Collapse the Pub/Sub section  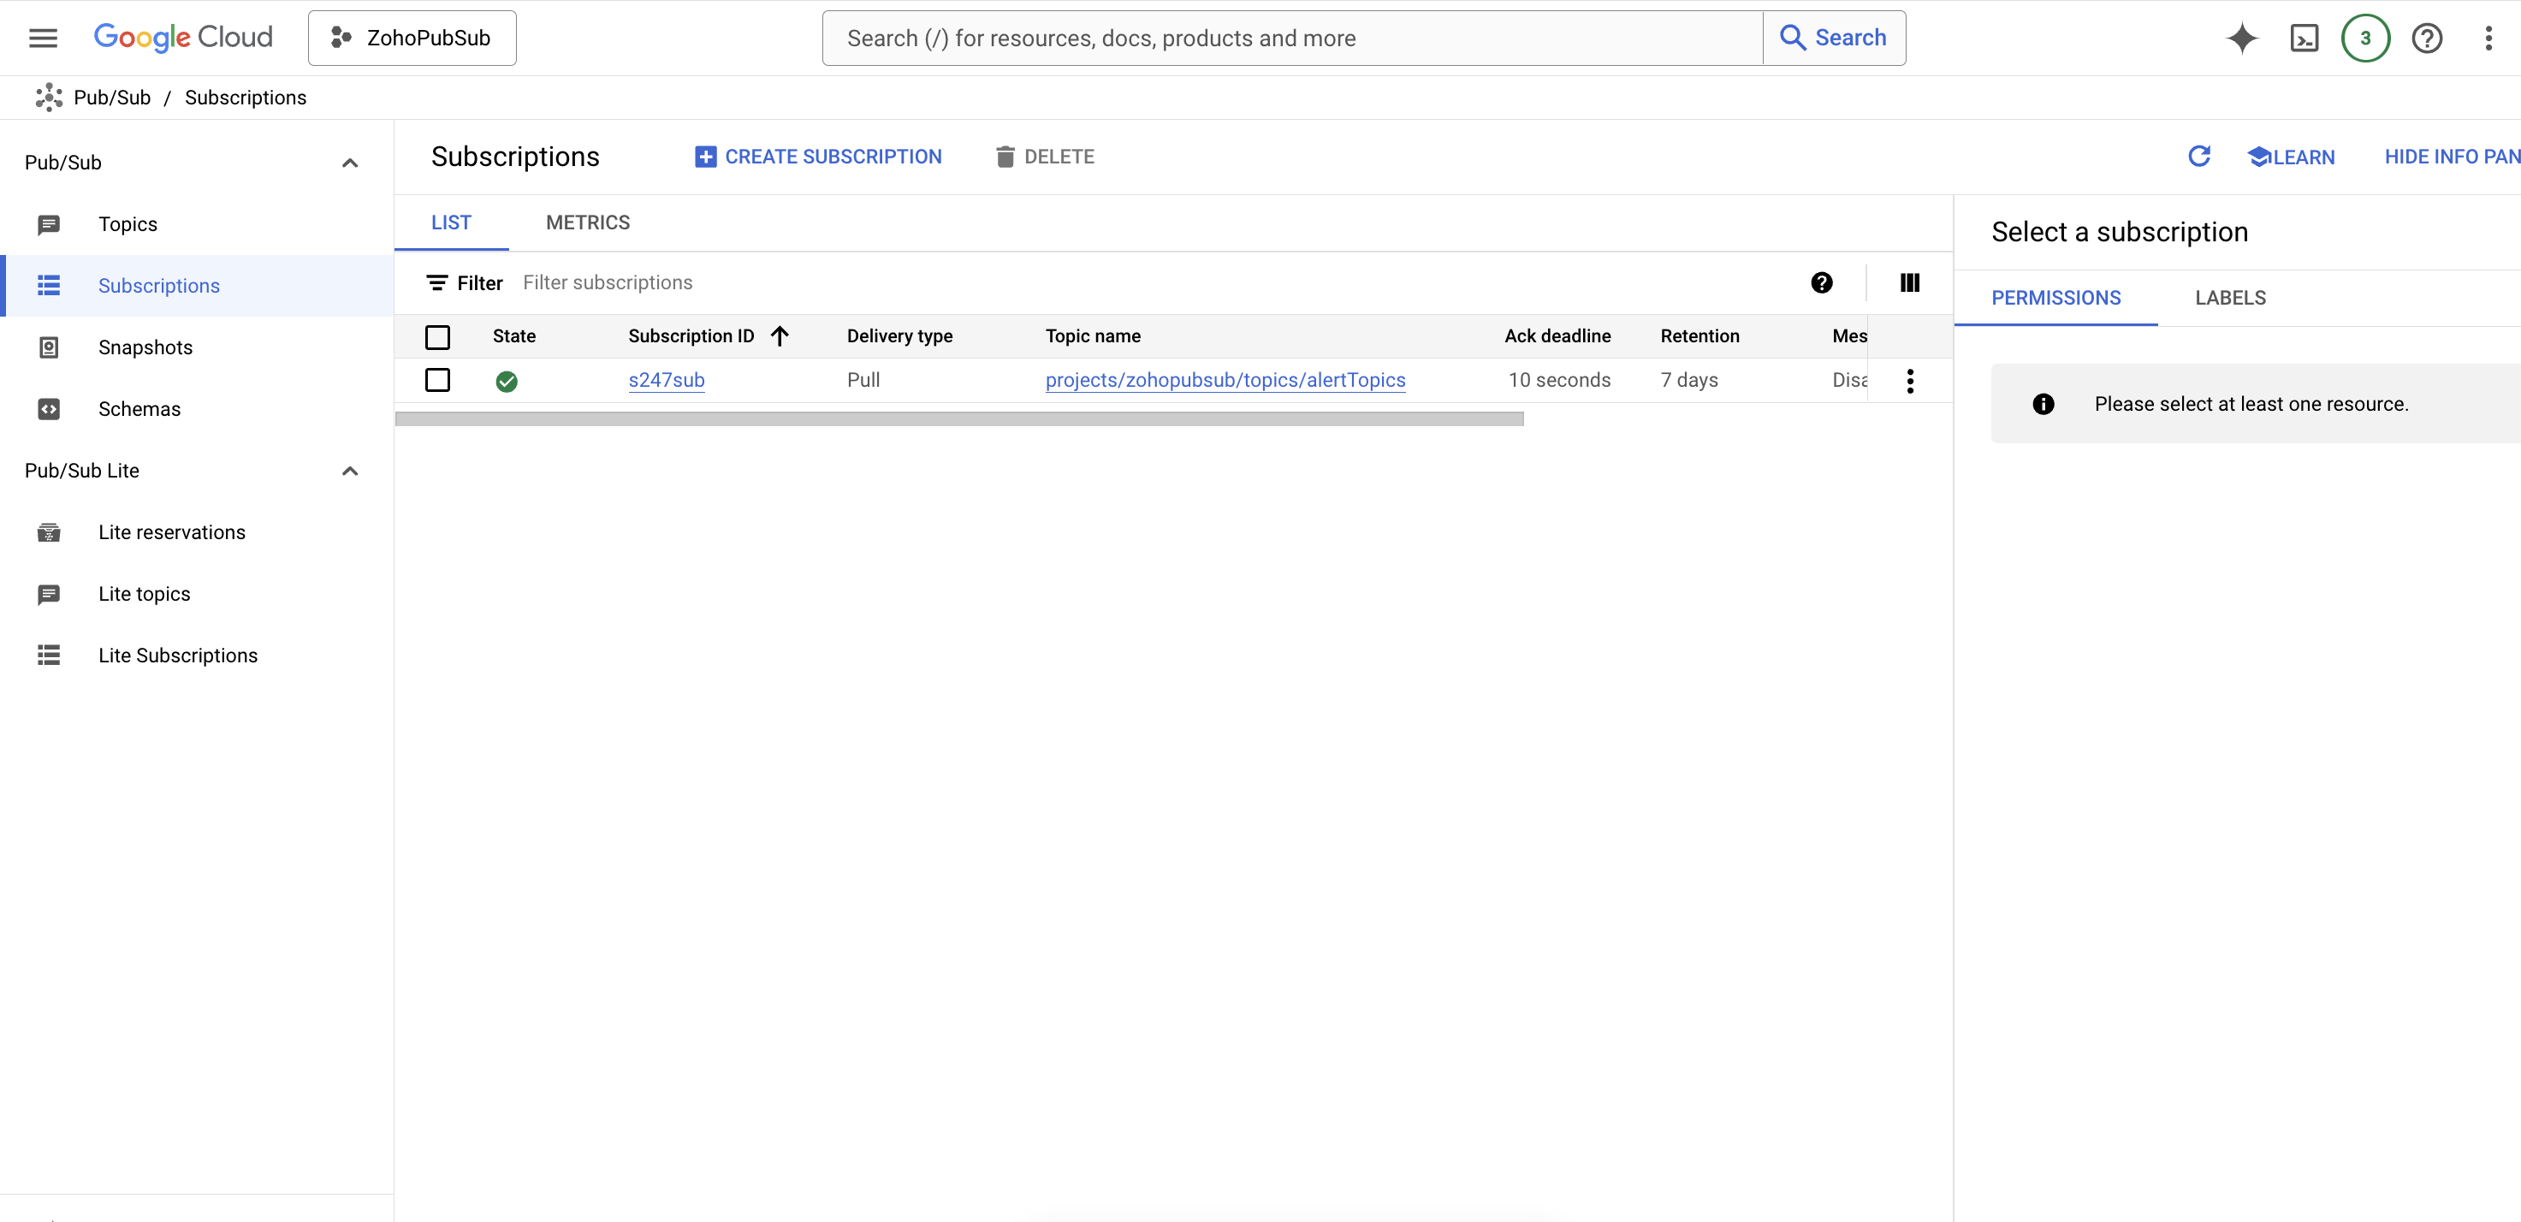[349, 163]
